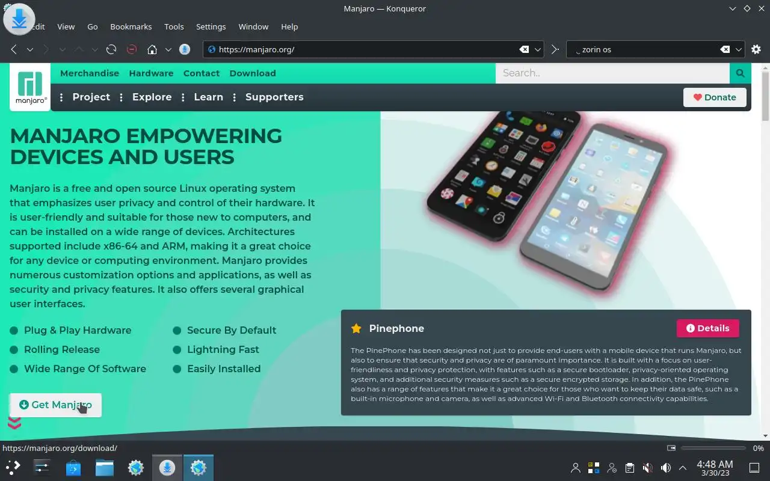The width and height of the screenshot is (770, 481).
Task: Go to the Home page icon
Action: coord(152,49)
